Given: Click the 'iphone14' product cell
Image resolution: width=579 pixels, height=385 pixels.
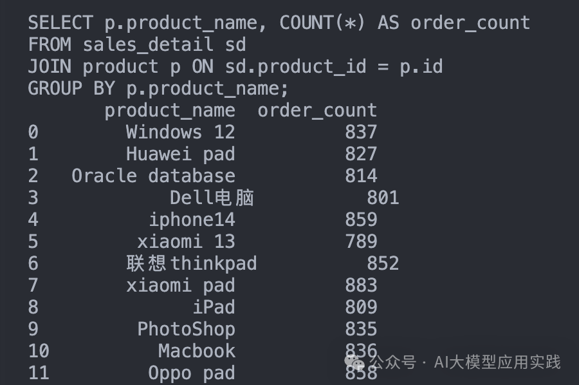Looking at the screenshot, I should pos(192,220).
